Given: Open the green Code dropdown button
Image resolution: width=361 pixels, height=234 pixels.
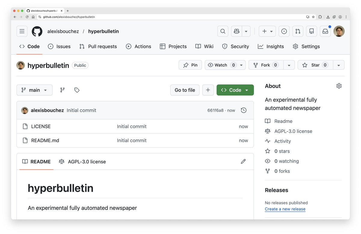Looking at the screenshot, I should tap(235, 90).
